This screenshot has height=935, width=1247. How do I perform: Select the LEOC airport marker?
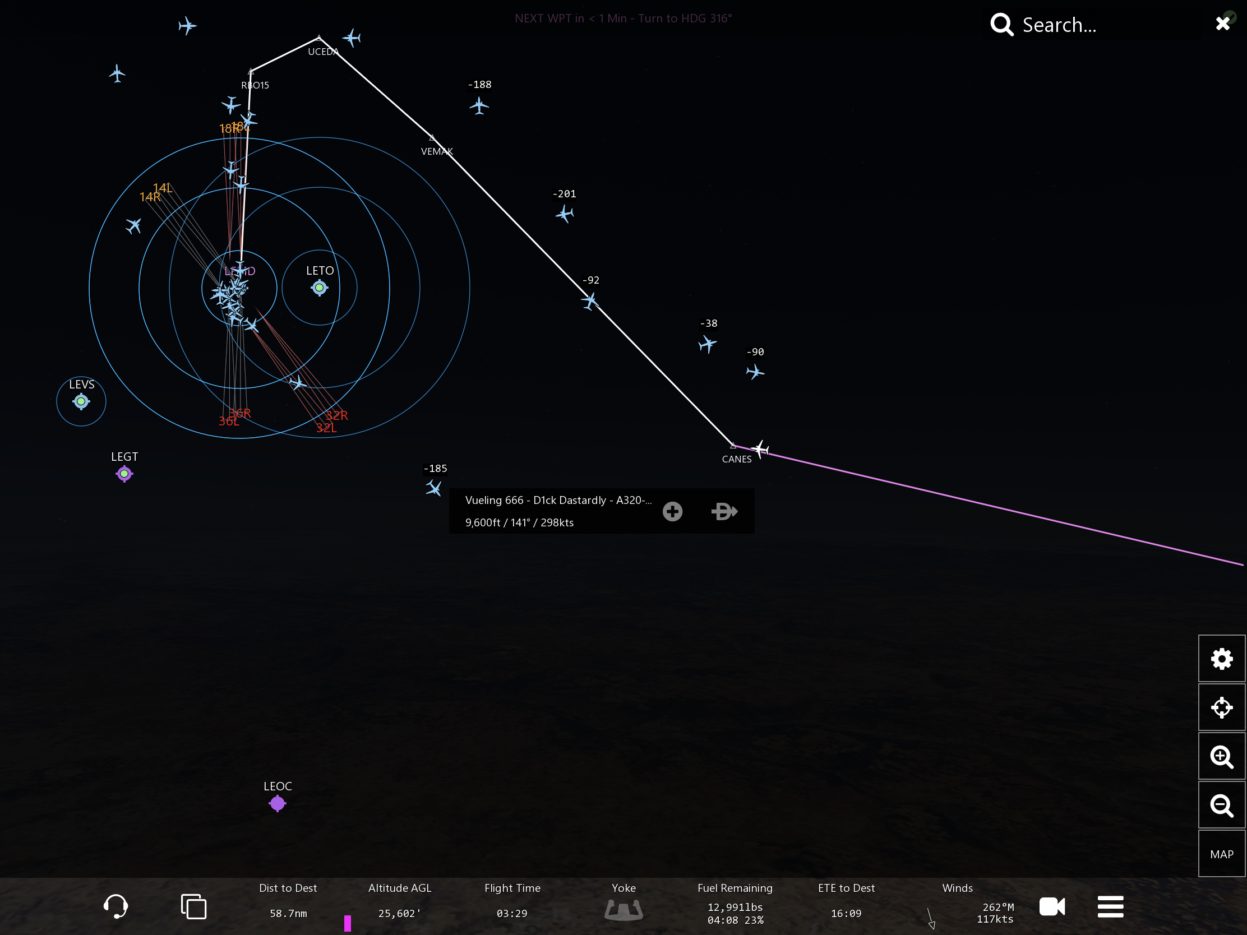[x=278, y=803]
